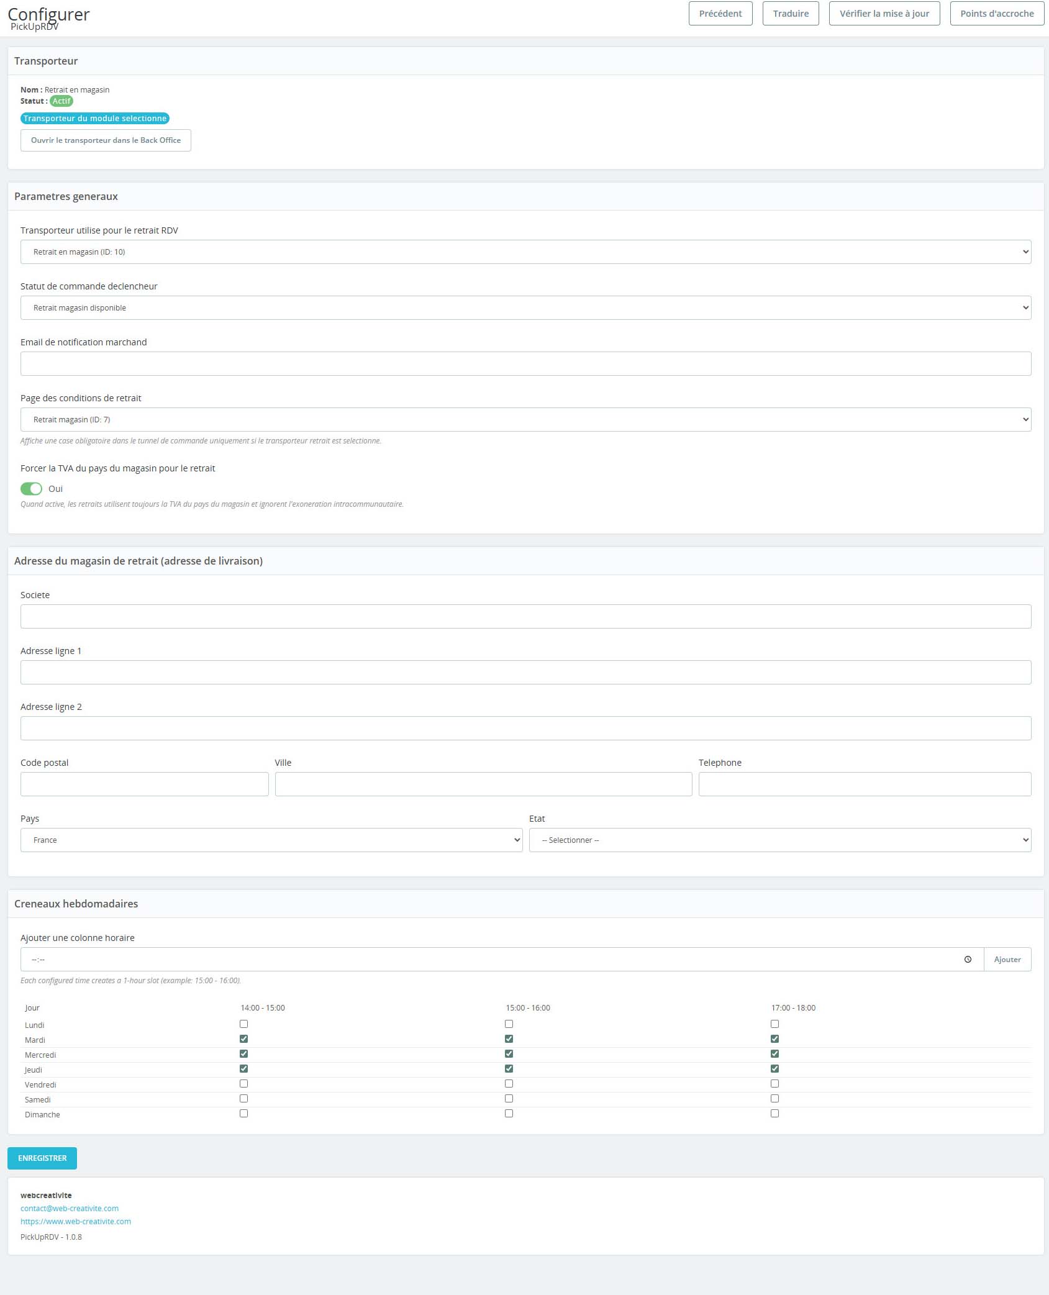
Task: Open Points d'accroche
Action: tap(997, 14)
